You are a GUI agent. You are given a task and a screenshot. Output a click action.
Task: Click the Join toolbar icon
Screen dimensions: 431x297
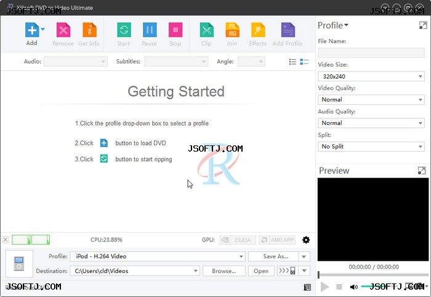tap(232, 30)
